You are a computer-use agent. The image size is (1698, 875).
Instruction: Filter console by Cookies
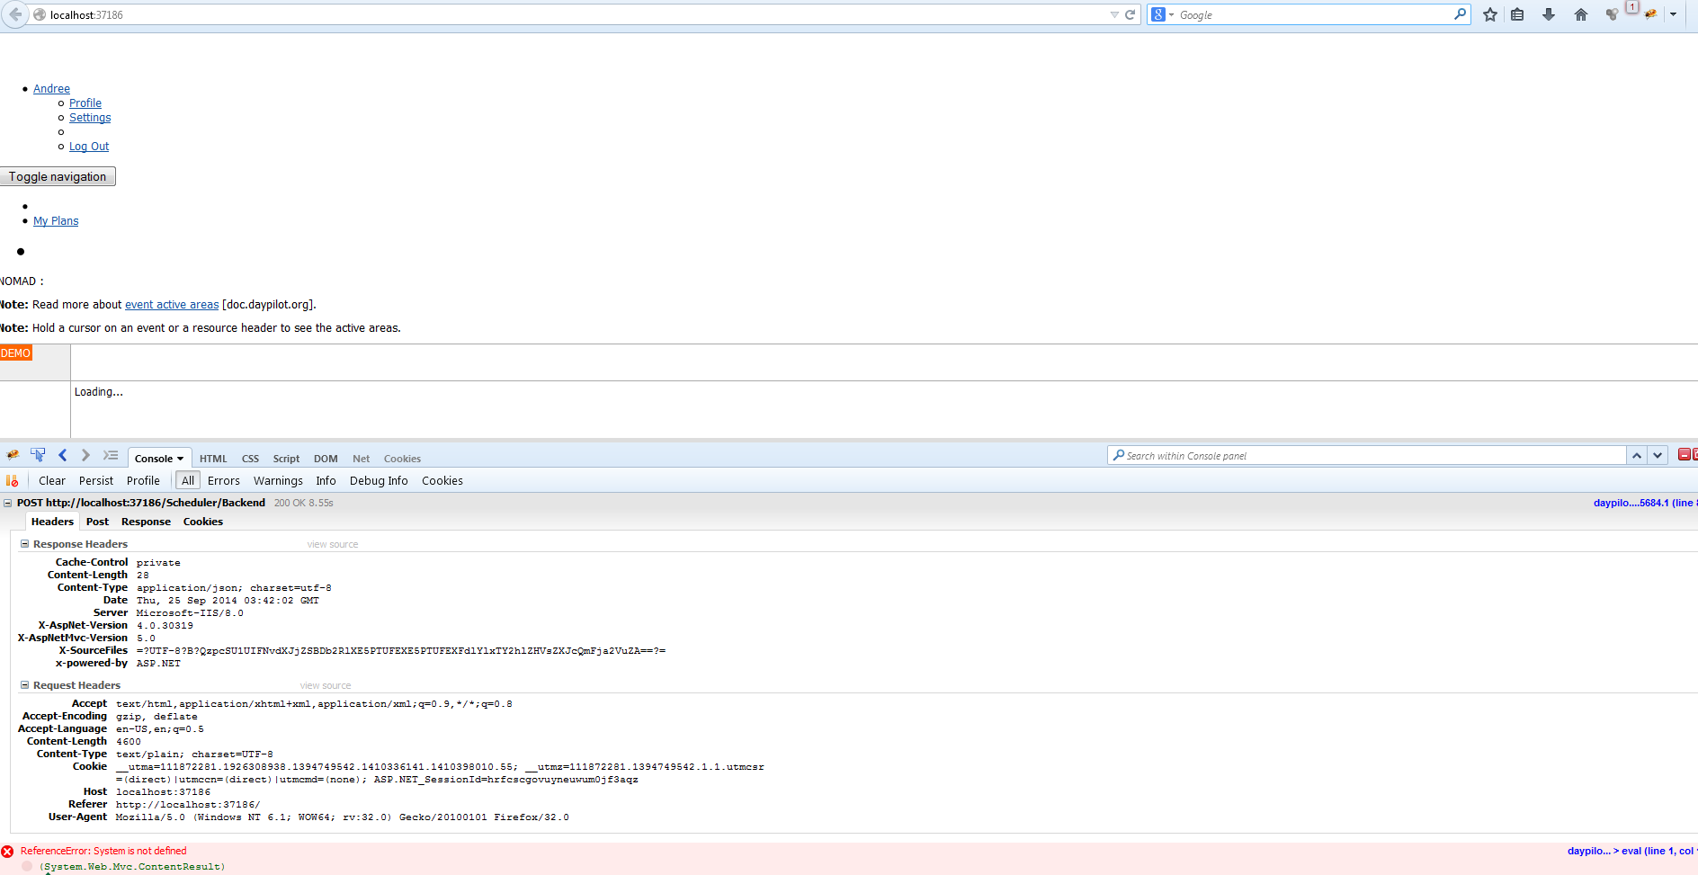click(442, 481)
